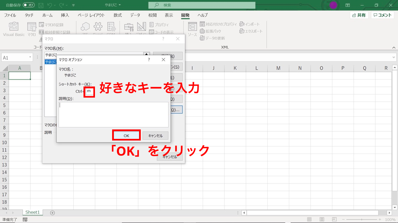This screenshot has height=223, width=398.
Task: Open the 挿入 controls toolbox icon
Action: (x=129, y=28)
